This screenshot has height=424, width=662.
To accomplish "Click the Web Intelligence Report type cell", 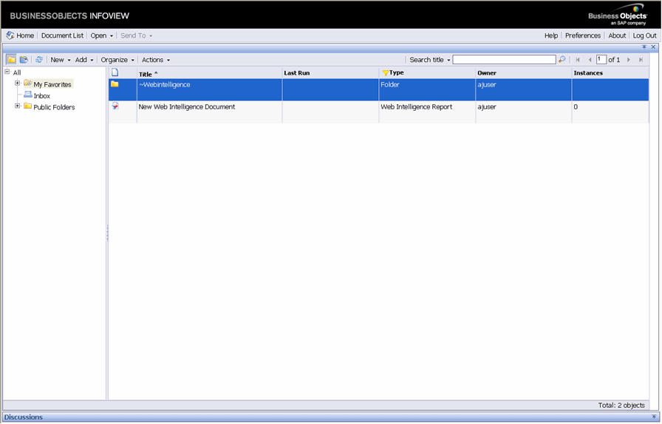I will pos(416,107).
